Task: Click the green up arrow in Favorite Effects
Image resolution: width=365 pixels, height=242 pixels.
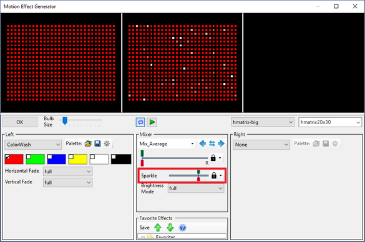Action: [158, 228]
